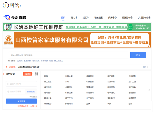
Task: Select the 司机后勤 job category
Action: tap(132, 87)
